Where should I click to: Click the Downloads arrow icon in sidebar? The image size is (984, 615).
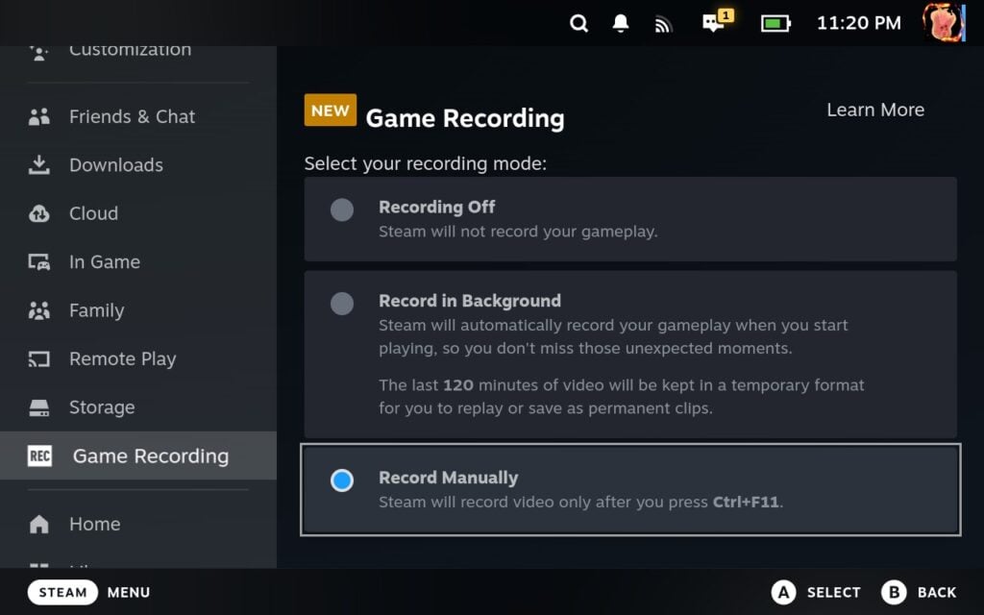pos(38,164)
